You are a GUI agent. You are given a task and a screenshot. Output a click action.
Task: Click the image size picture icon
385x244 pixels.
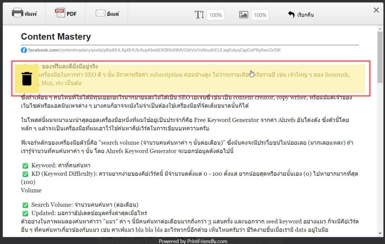(243, 15)
